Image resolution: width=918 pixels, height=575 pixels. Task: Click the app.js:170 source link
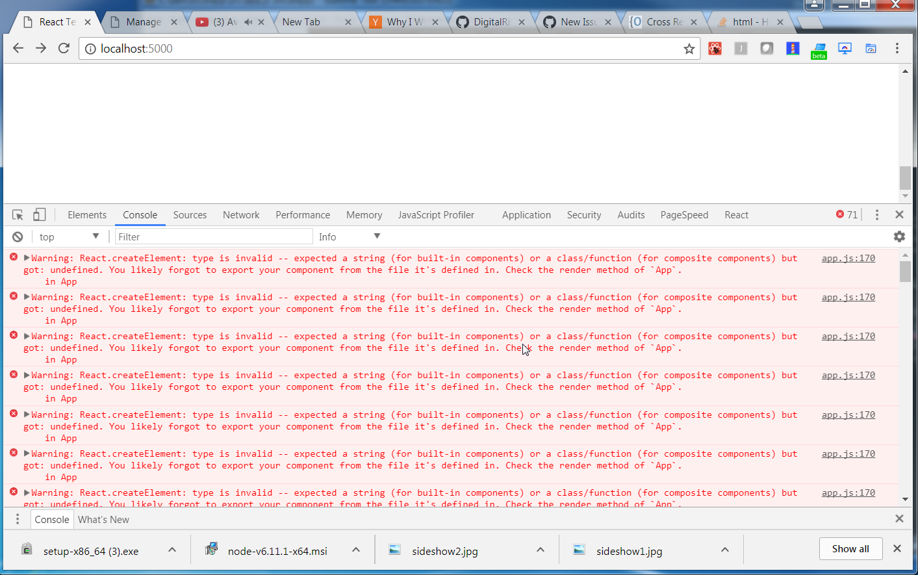click(x=848, y=258)
